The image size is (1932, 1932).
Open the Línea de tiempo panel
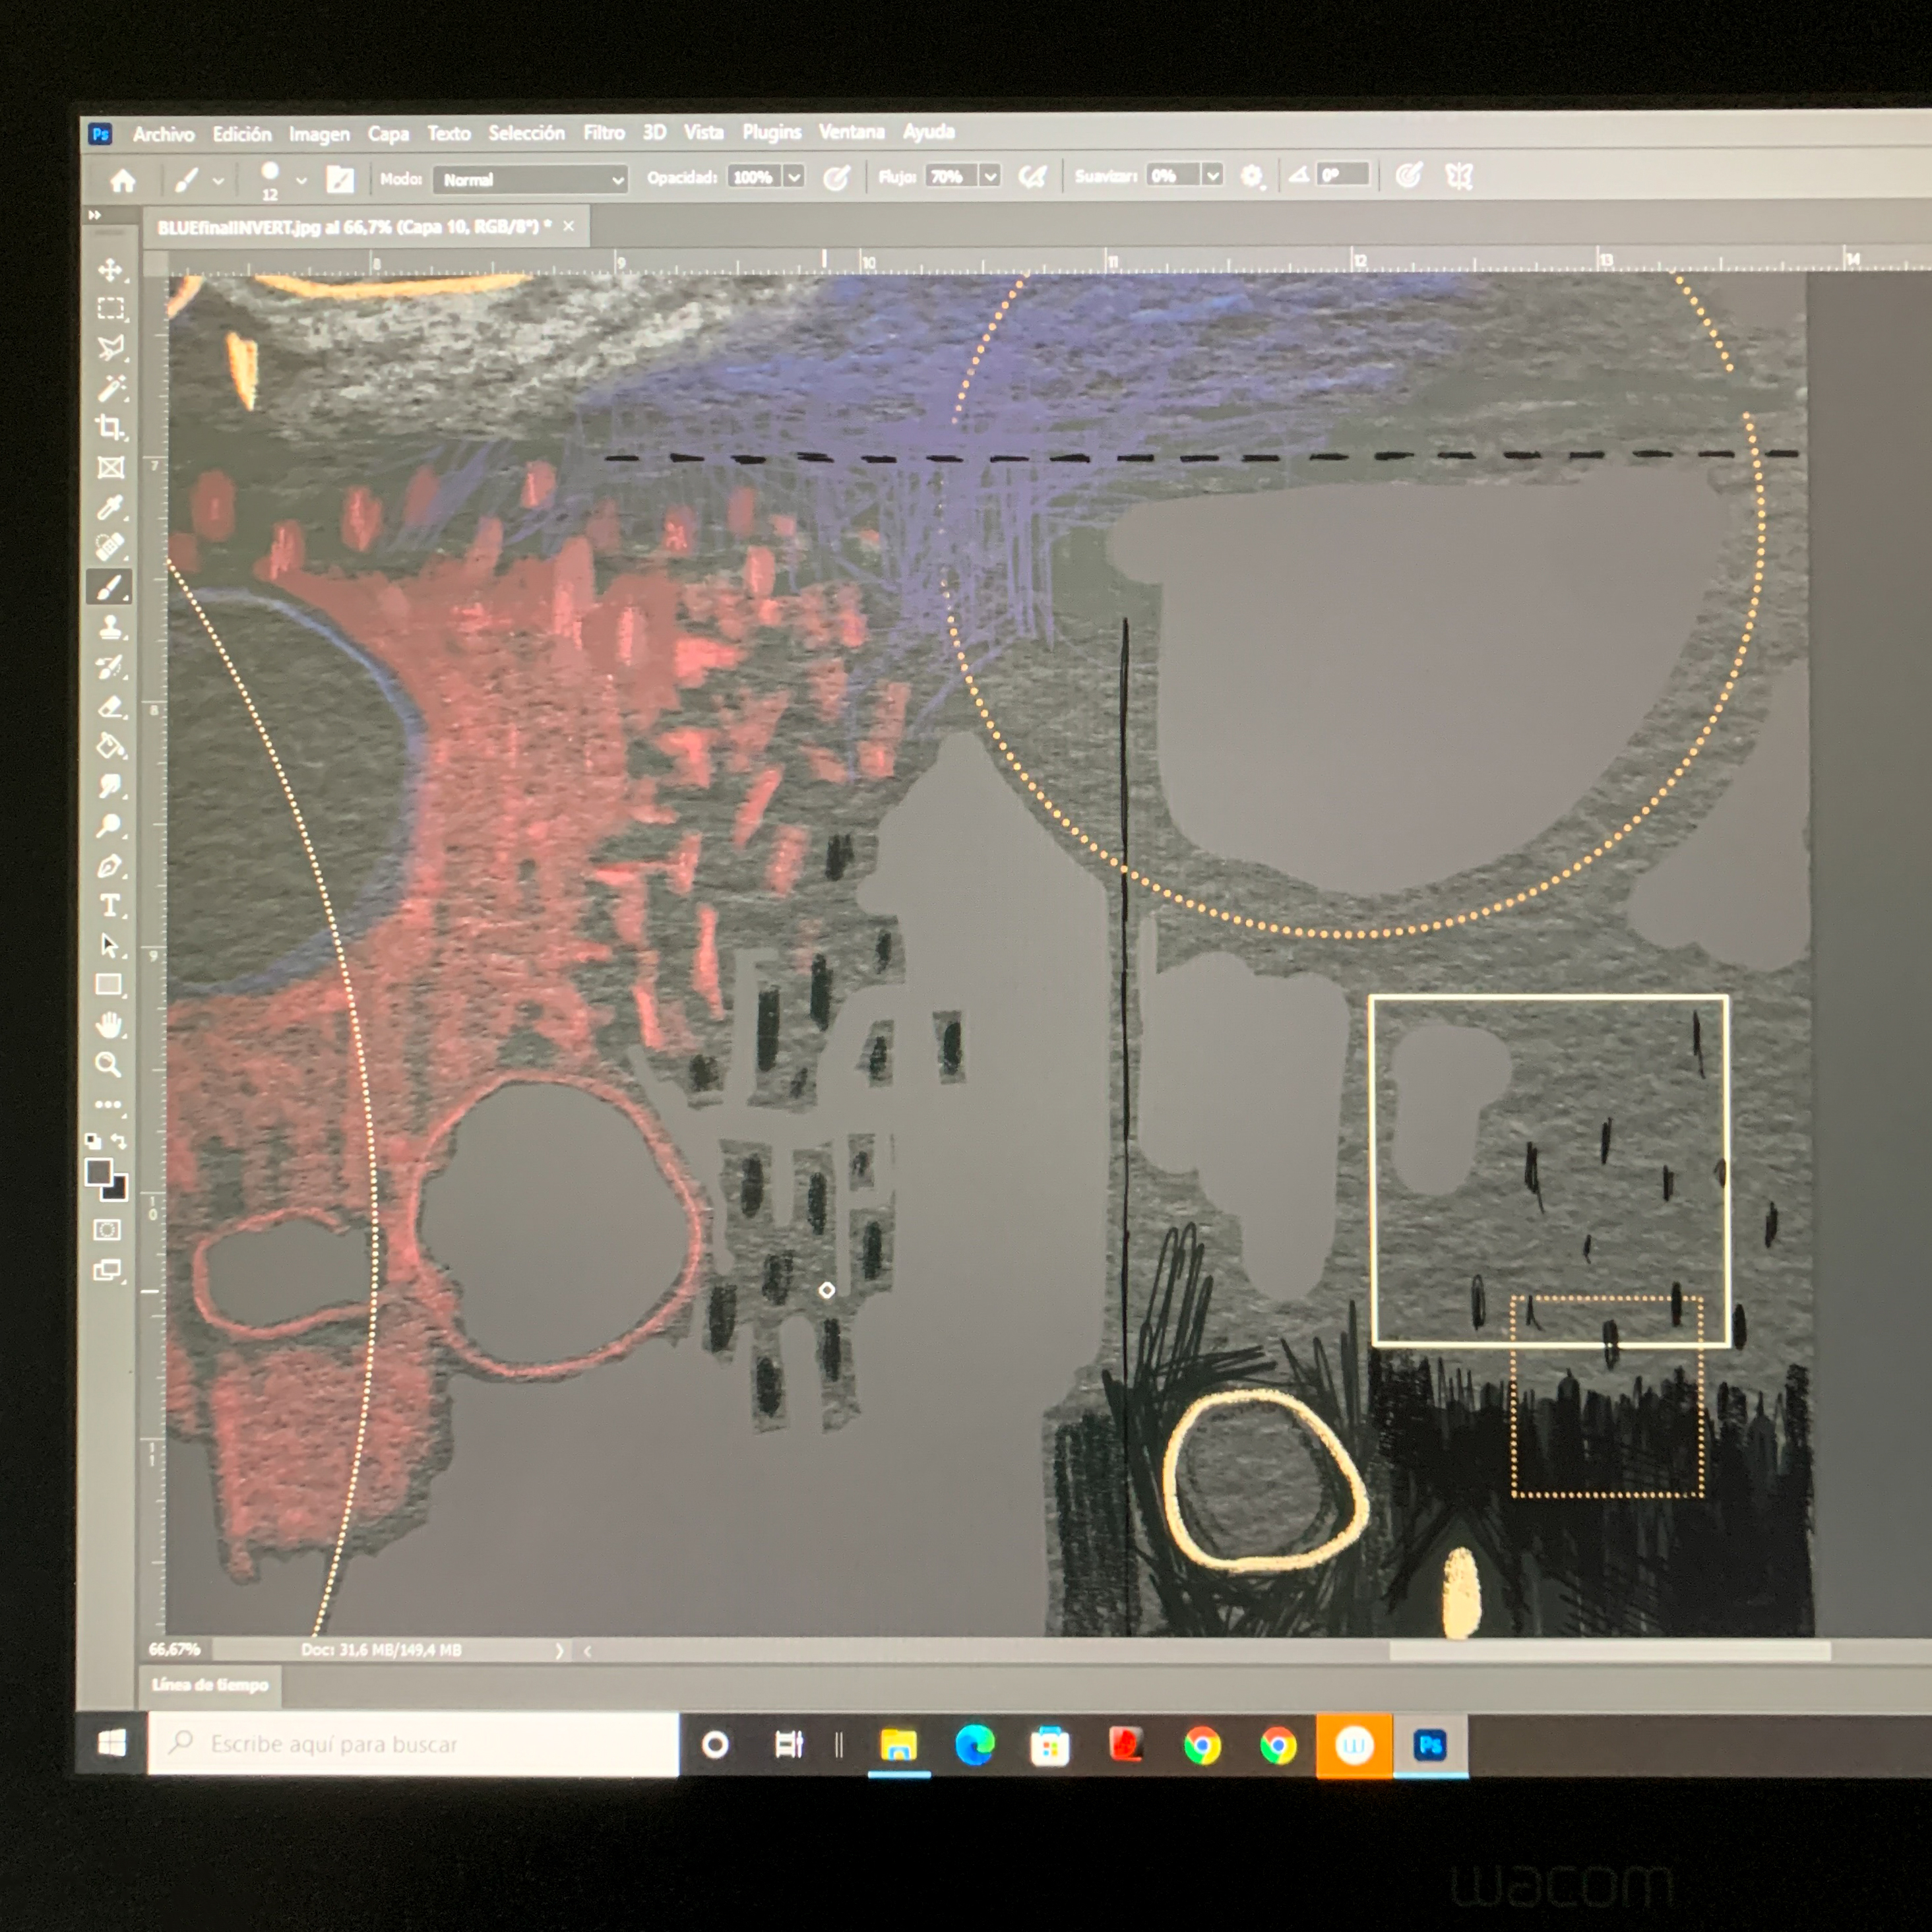(210, 1685)
